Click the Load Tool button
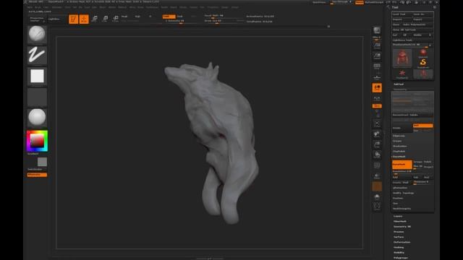 point(402,14)
